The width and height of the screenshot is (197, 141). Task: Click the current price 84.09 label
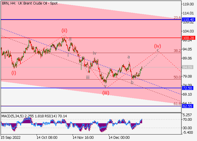[x=187, y=67]
